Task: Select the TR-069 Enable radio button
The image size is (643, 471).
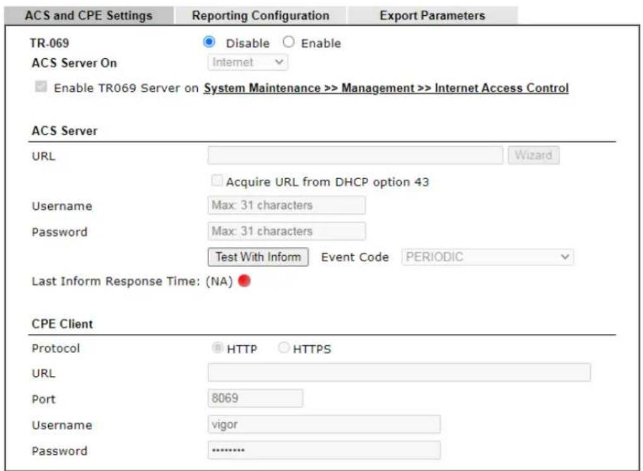Action: pyautogui.click(x=288, y=42)
